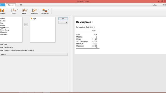Select the Hours Comp variable
Screen dimensions: 166x93
[x=5, y=30]
